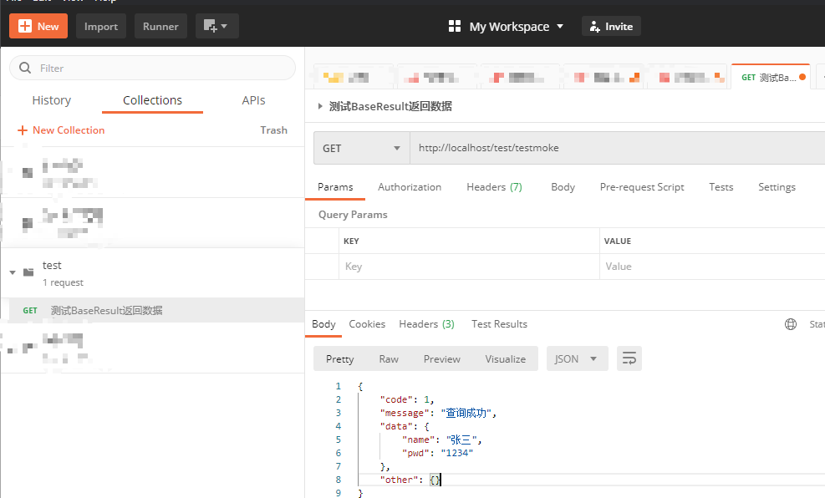Open the JSON format dropdown
The width and height of the screenshot is (825, 498).
click(x=578, y=358)
